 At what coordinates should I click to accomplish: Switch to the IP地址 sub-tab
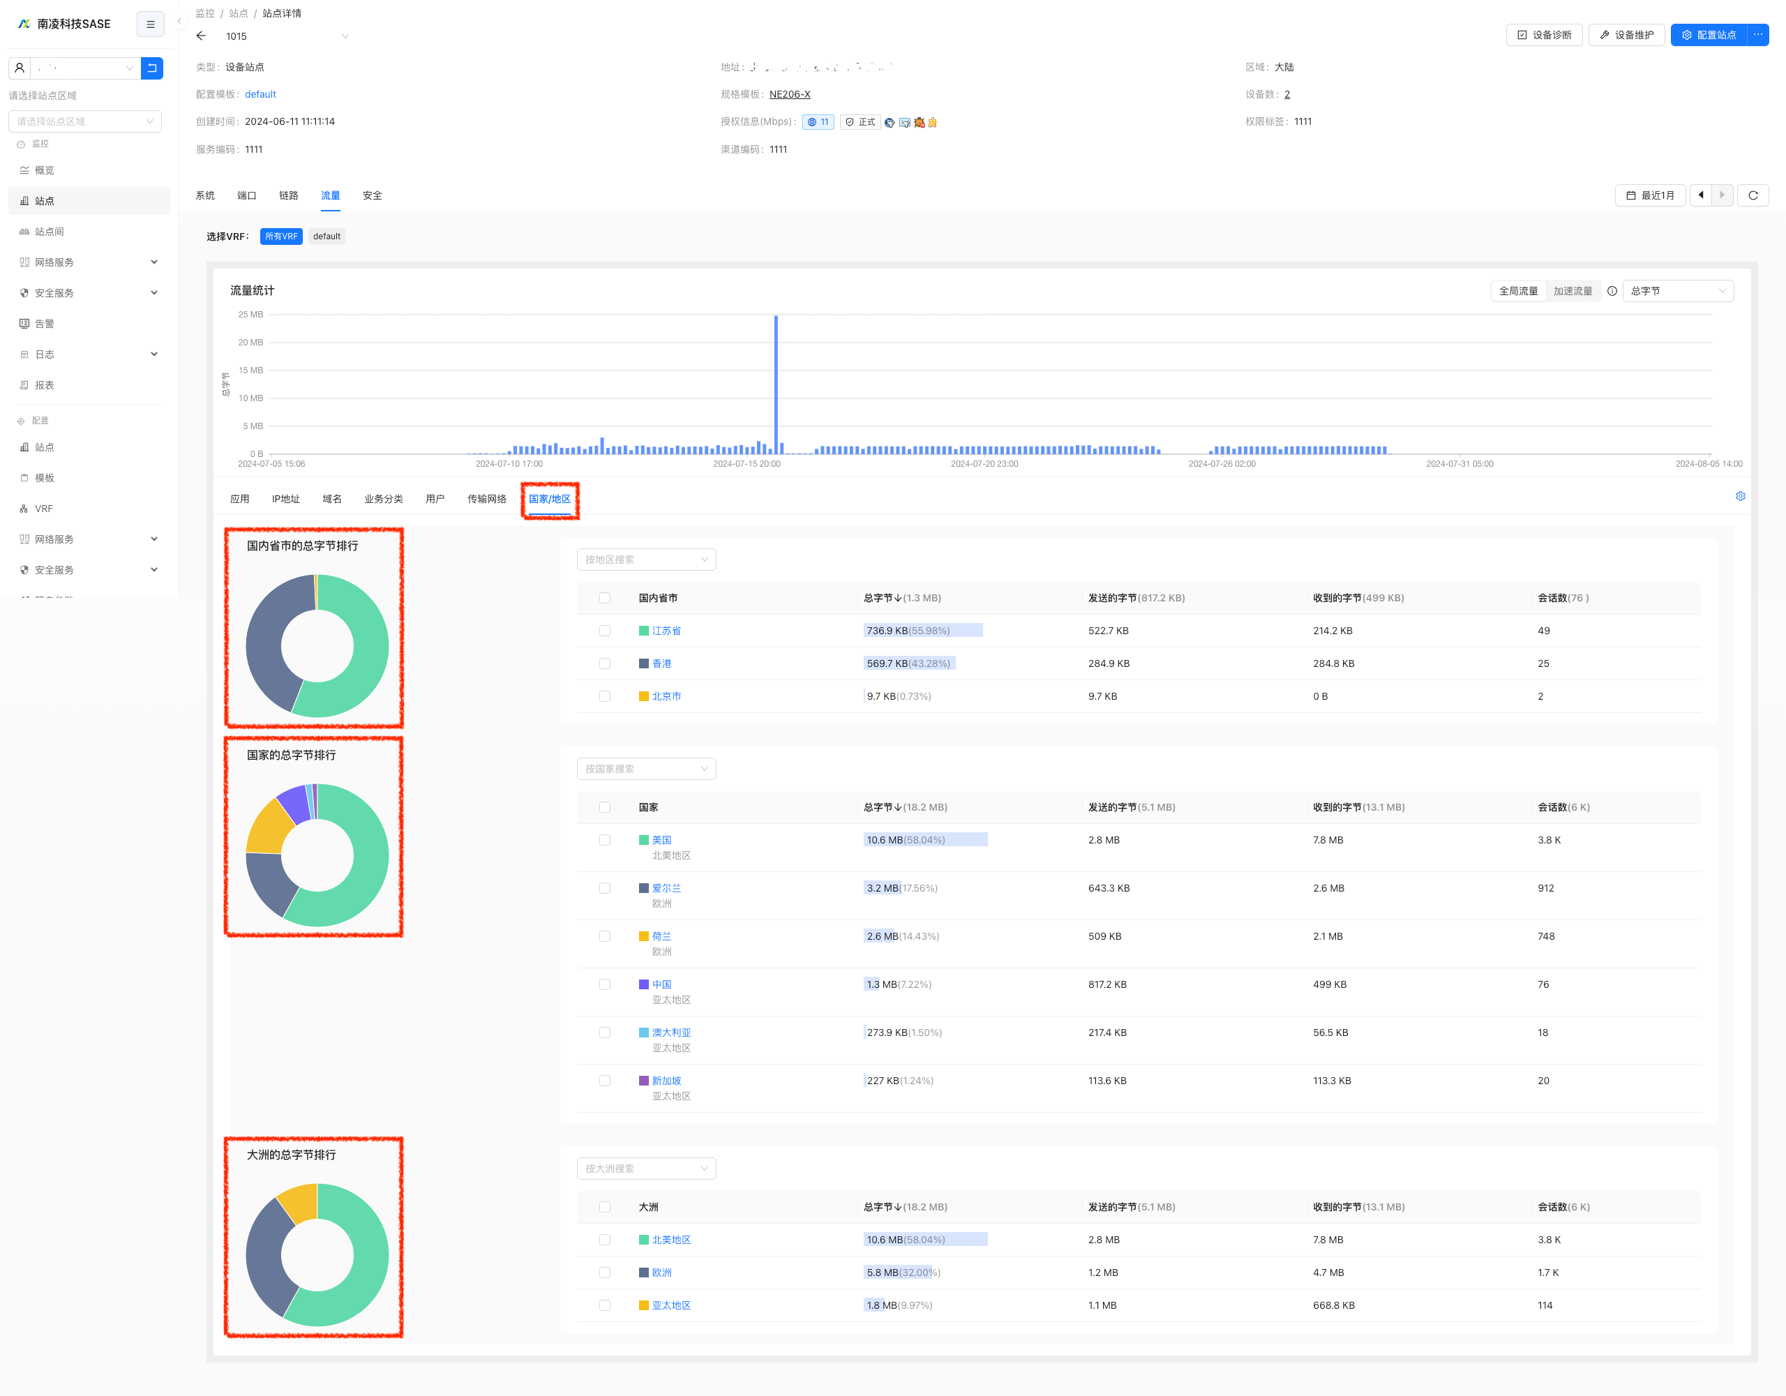(285, 499)
